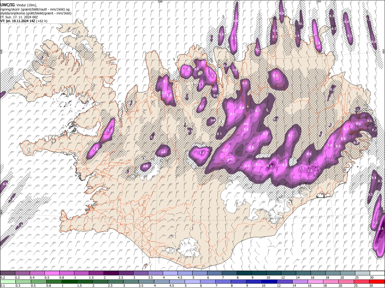Click the '3.5' label under the lower legend

[141, 286]
